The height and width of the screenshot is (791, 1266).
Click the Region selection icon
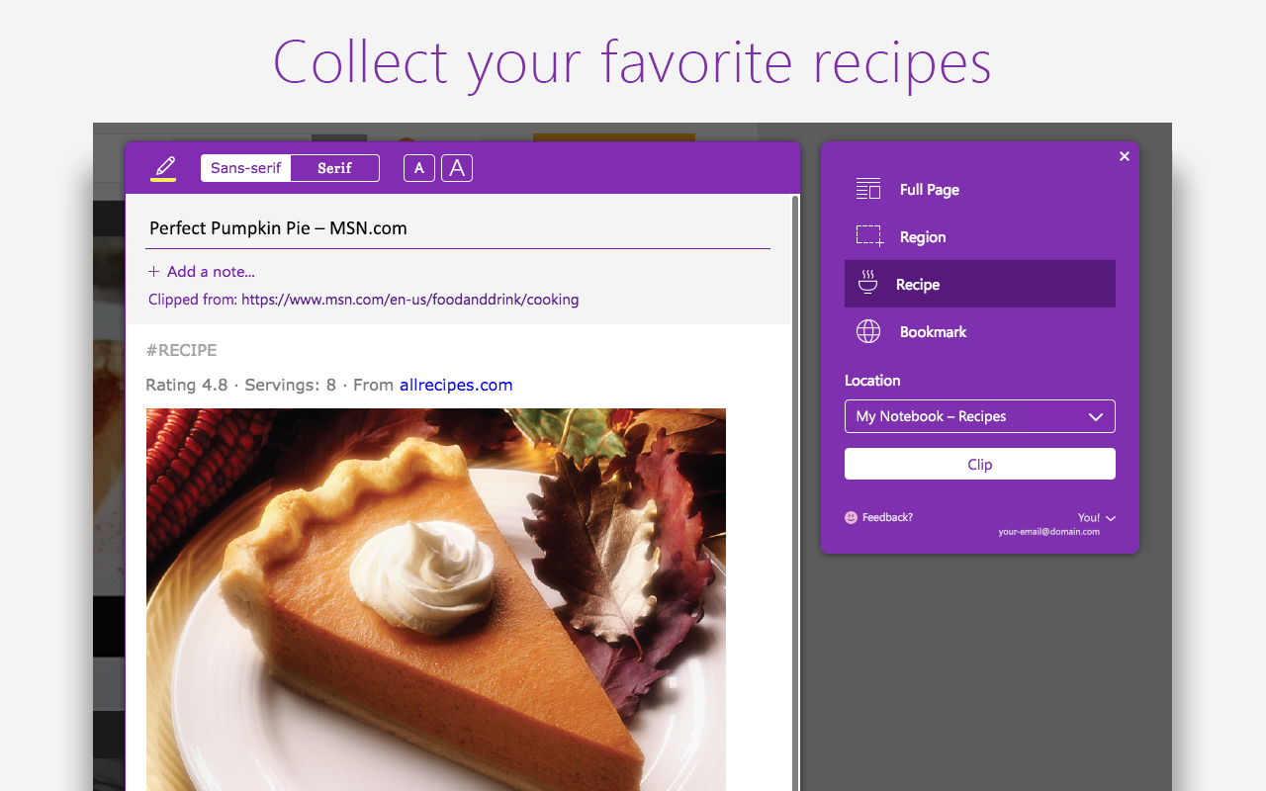(x=867, y=235)
